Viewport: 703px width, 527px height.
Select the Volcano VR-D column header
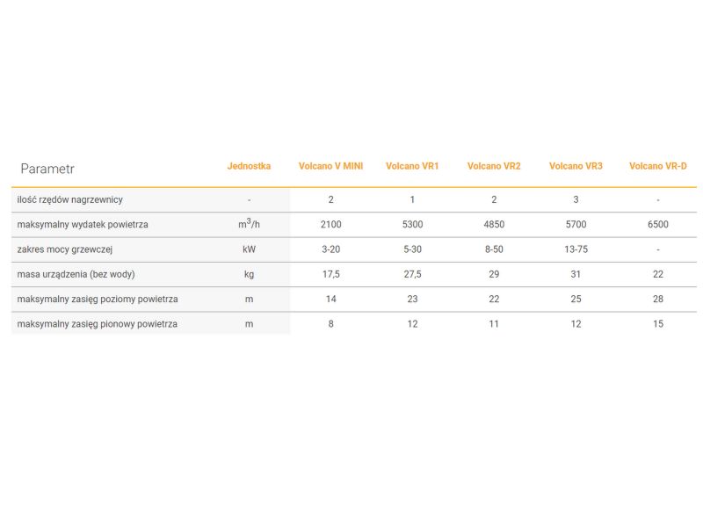coord(657,166)
